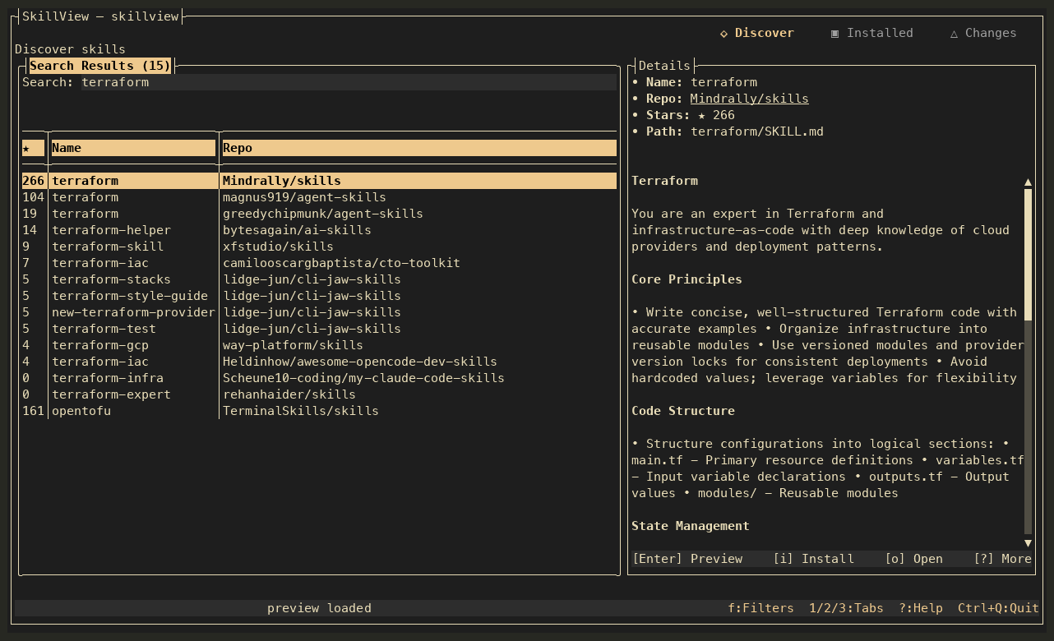Select the terraform row from magnus919/agent-skills
The height and width of the screenshot is (641, 1054).
[319, 197]
